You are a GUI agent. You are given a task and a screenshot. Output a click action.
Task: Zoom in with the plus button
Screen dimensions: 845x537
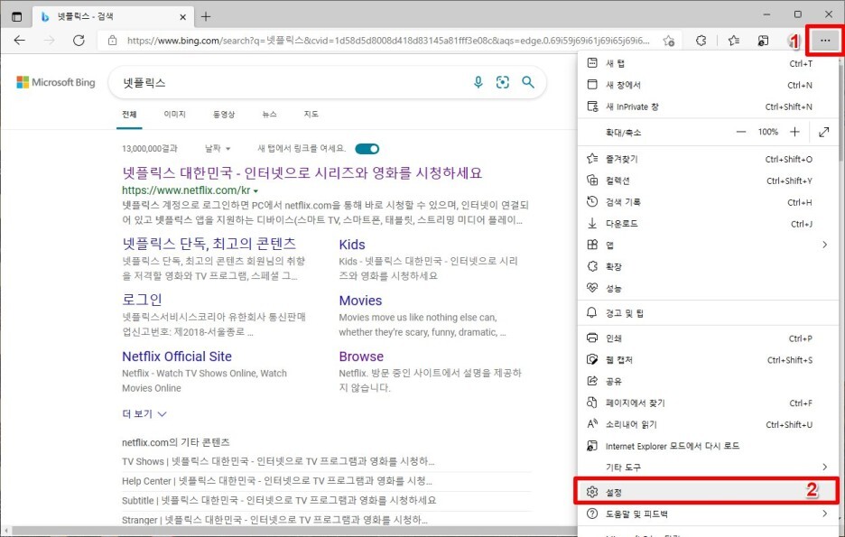coord(794,132)
